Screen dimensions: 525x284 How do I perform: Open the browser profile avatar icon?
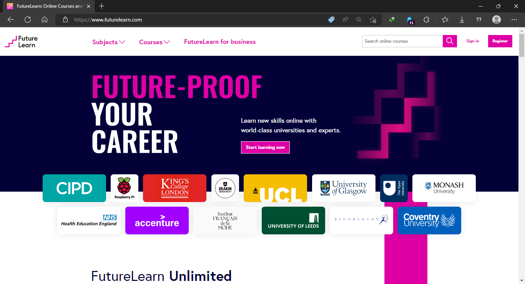497,20
